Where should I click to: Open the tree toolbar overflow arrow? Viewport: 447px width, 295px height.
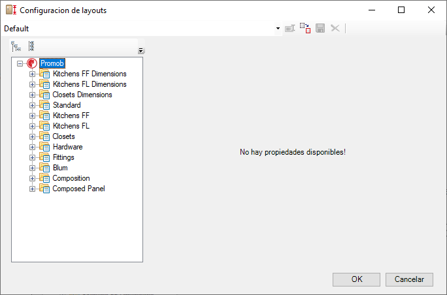pos(141,51)
